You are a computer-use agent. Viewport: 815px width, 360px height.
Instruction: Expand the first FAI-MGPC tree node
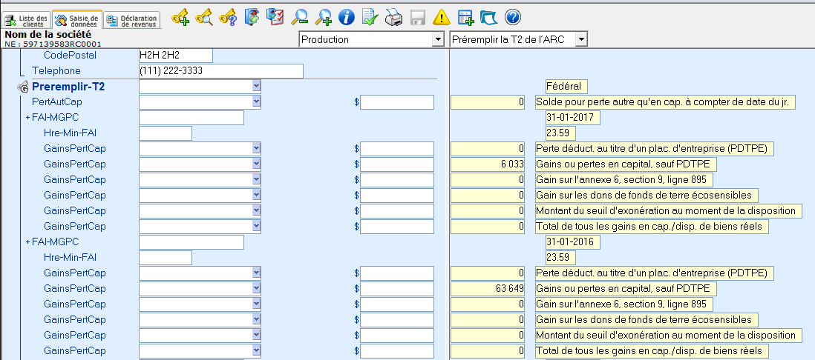[28, 118]
